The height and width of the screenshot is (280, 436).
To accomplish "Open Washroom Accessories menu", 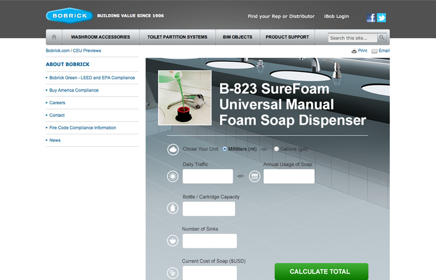I will (x=100, y=37).
